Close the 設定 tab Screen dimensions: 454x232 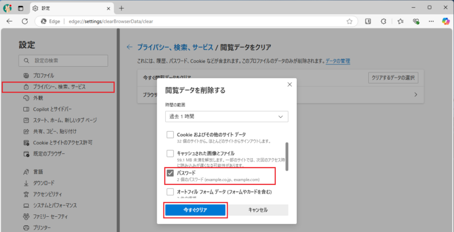[x=108, y=8]
